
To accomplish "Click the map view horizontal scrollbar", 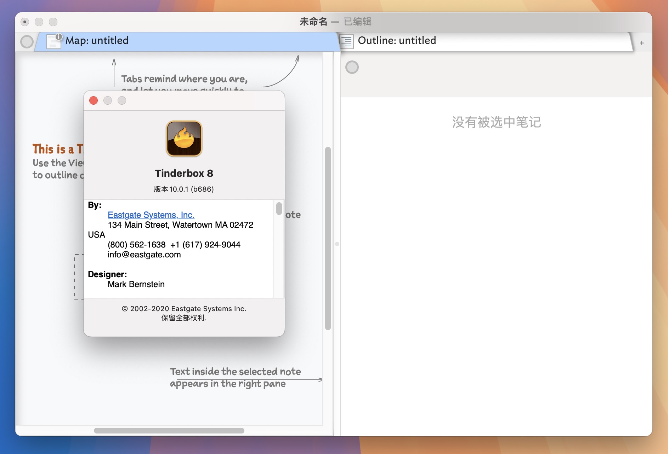I will coord(169,431).
